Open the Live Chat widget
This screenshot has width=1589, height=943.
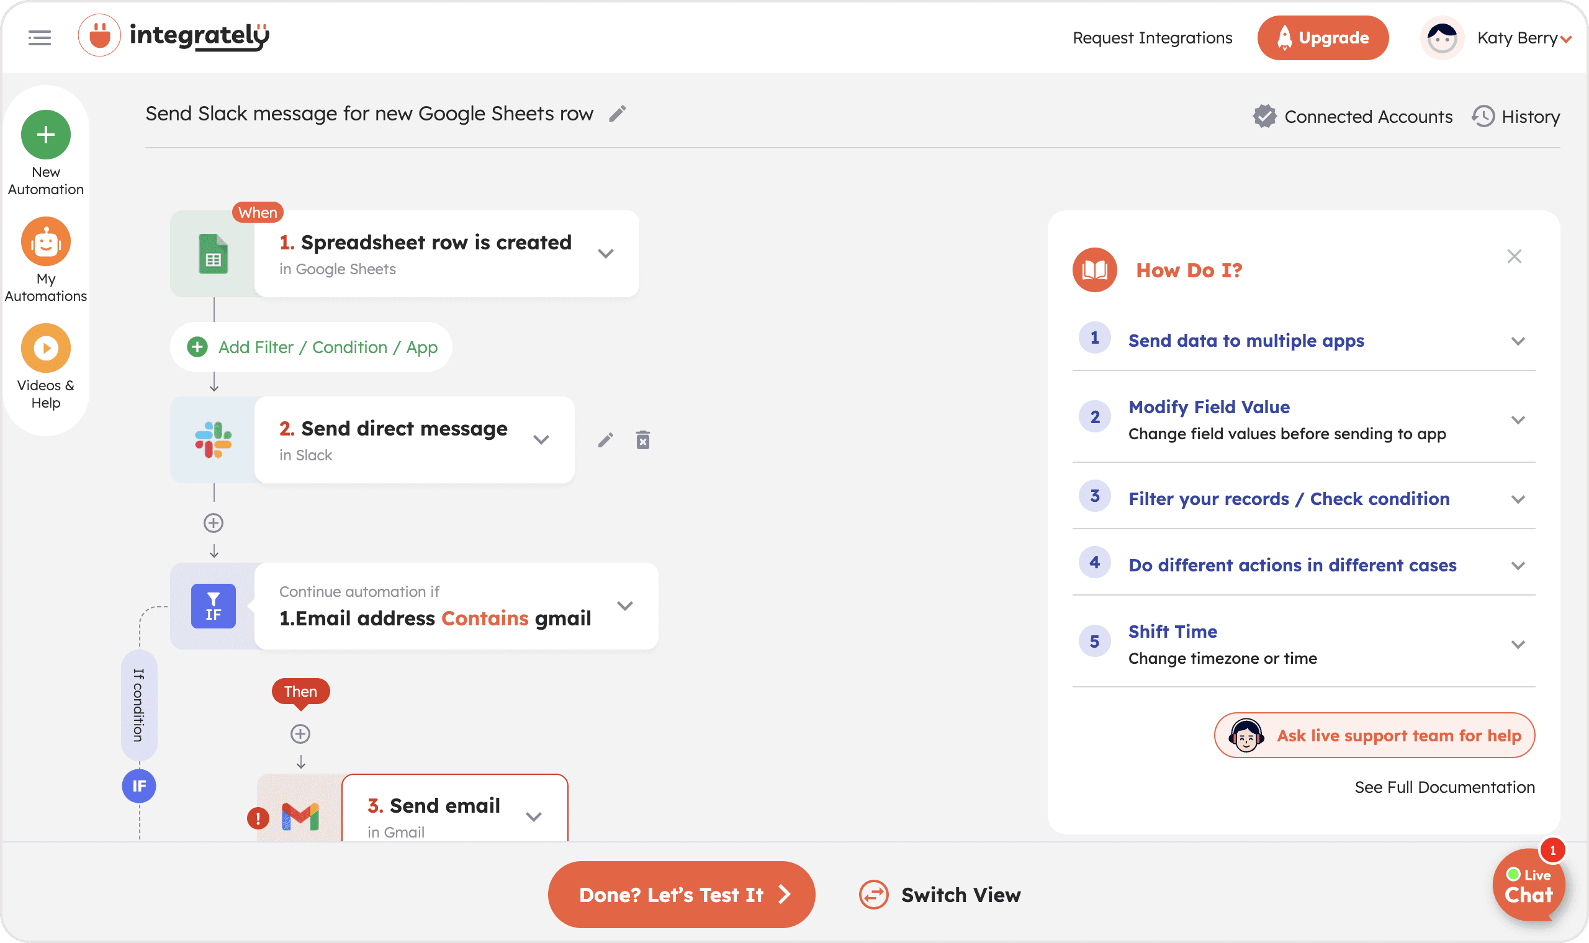pyautogui.click(x=1529, y=885)
